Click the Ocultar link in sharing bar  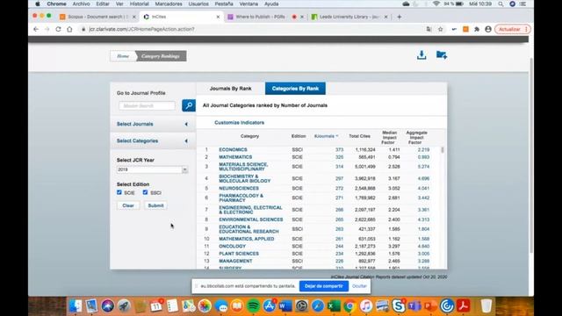pos(359,286)
